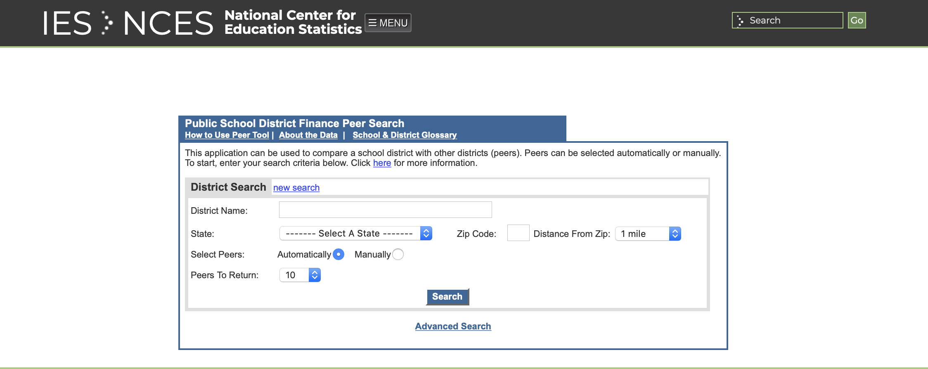Image resolution: width=928 pixels, height=369 pixels.
Task: Select the Manually peers radio button
Action: (398, 254)
